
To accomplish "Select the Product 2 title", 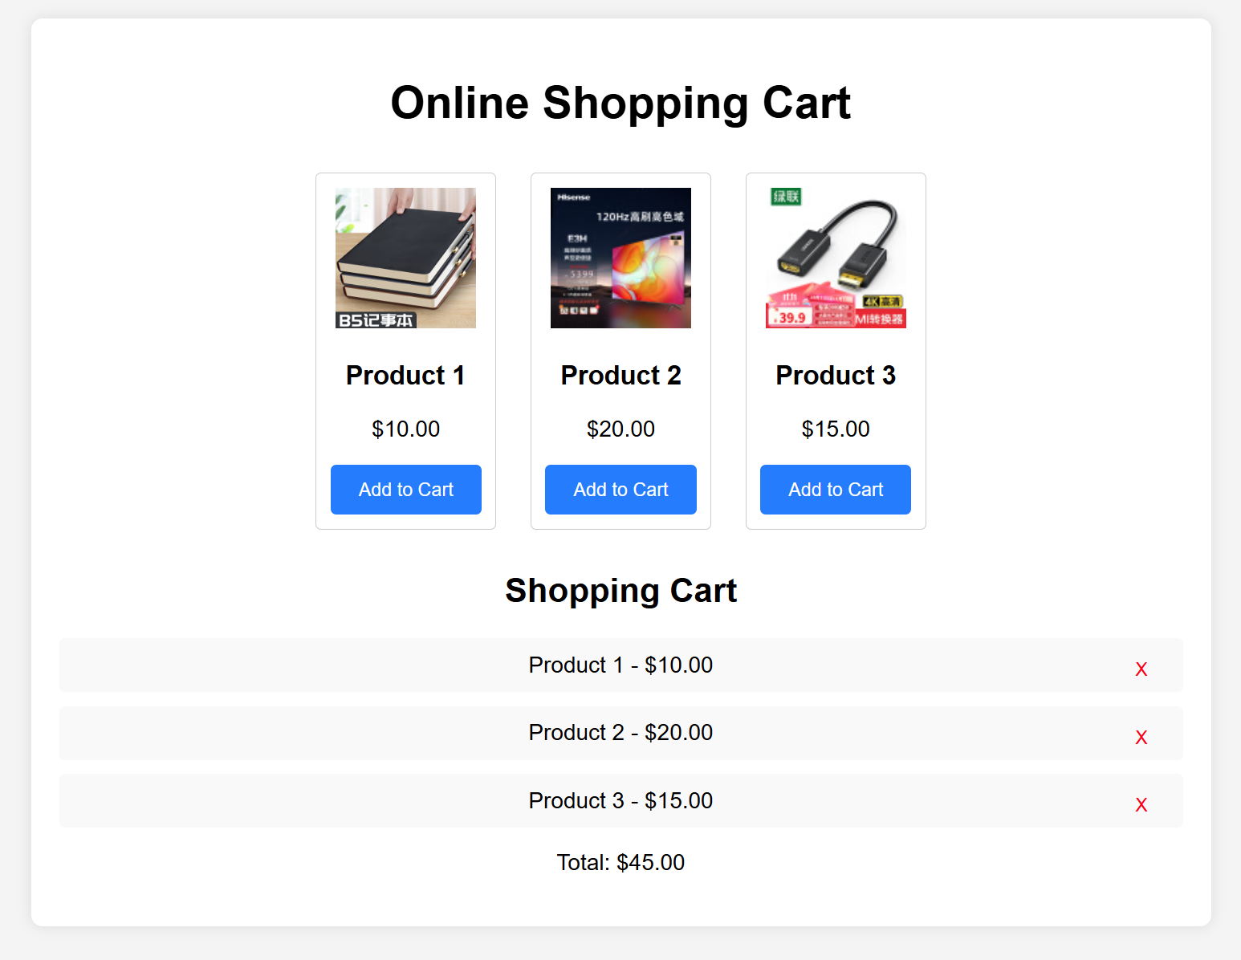I will pos(620,375).
